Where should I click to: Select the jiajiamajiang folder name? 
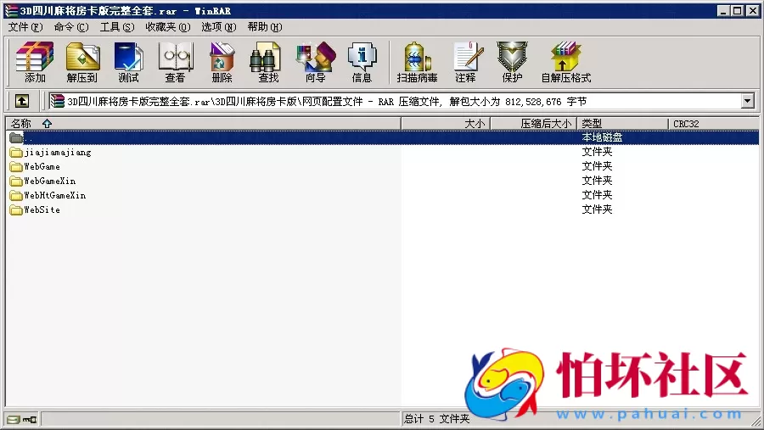click(58, 153)
